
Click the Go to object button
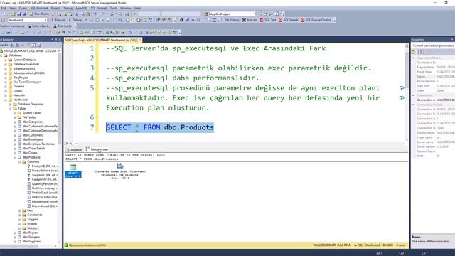click(39, 26)
